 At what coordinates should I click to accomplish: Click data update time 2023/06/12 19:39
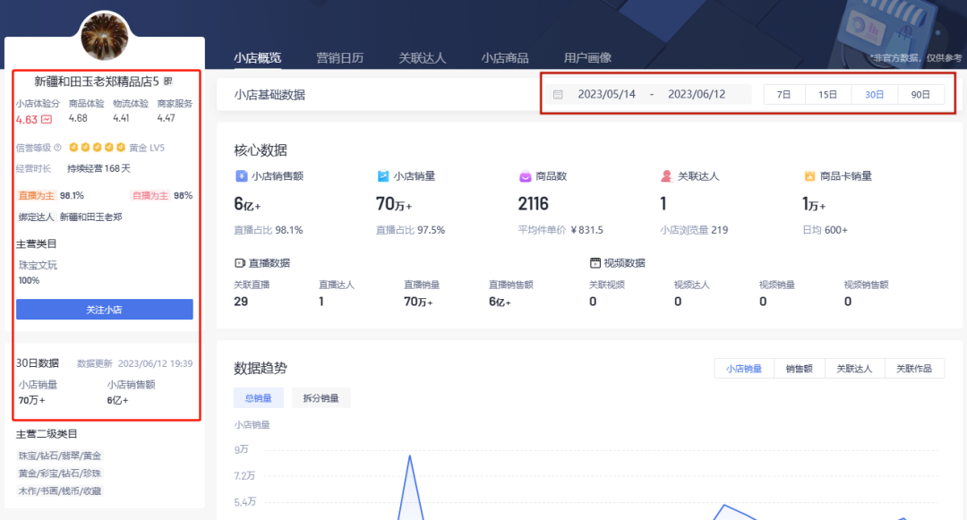pyautogui.click(x=156, y=363)
